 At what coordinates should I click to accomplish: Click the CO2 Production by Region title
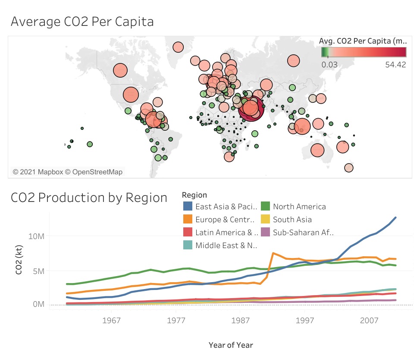pyautogui.click(x=88, y=198)
